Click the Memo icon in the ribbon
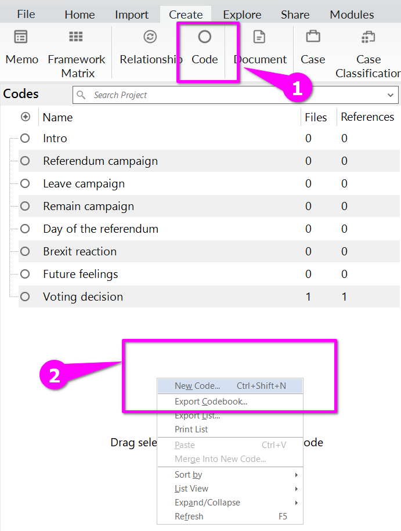 click(21, 37)
